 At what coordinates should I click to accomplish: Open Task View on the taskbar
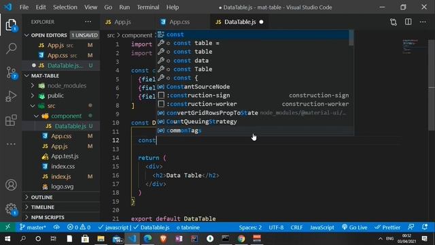click(53, 239)
